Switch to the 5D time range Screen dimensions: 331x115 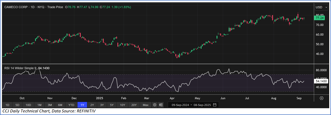pos(17,105)
